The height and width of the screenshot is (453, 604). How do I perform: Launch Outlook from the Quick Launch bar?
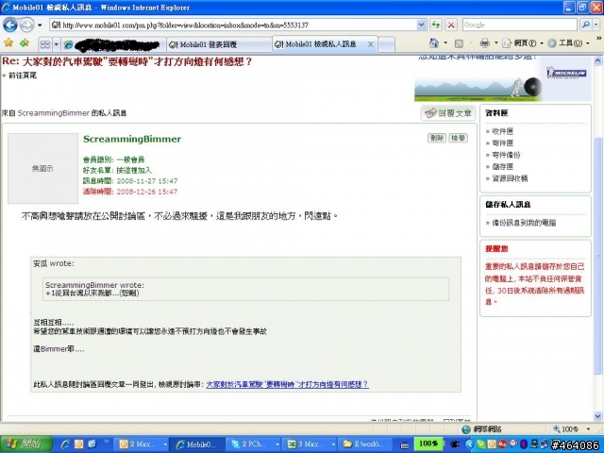pos(78,445)
